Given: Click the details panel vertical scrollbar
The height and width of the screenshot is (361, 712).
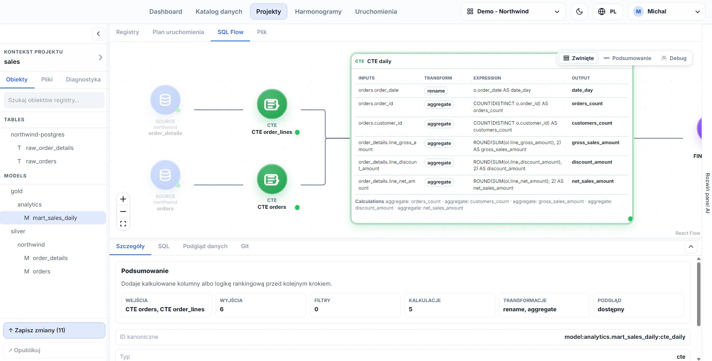Looking at the screenshot, I should click(699, 294).
